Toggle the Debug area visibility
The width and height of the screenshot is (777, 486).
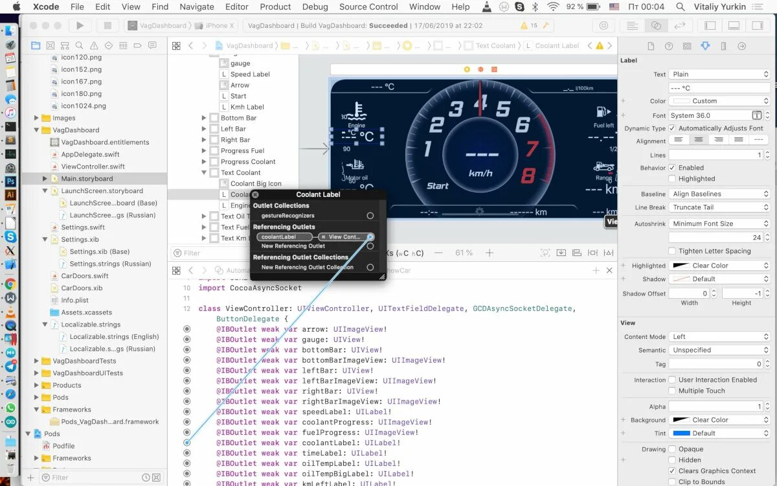(x=734, y=25)
